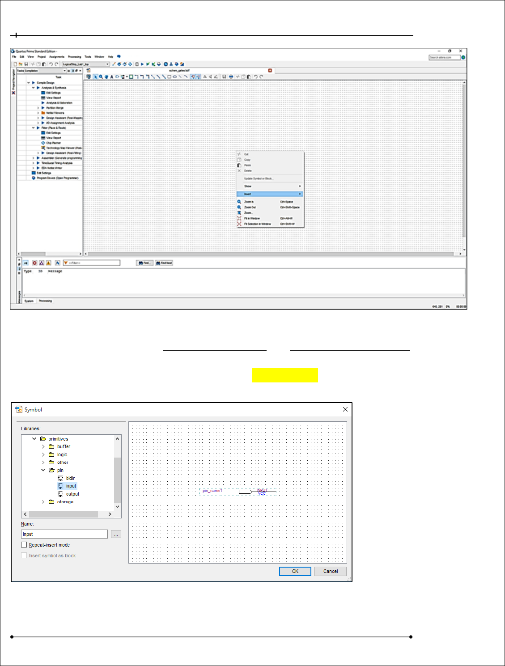505x666 pixels.
Task: Choose Zoom In in context menu
Action: (x=270, y=202)
